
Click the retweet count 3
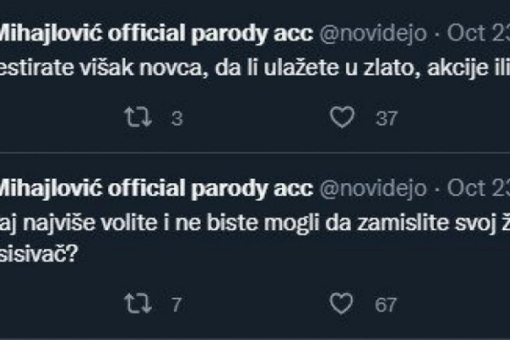[x=177, y=119]
